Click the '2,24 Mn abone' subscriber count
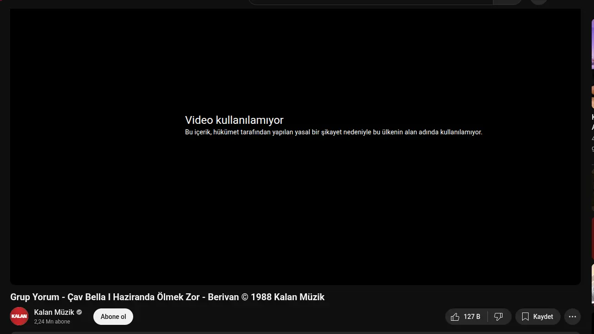 point(52,322)
